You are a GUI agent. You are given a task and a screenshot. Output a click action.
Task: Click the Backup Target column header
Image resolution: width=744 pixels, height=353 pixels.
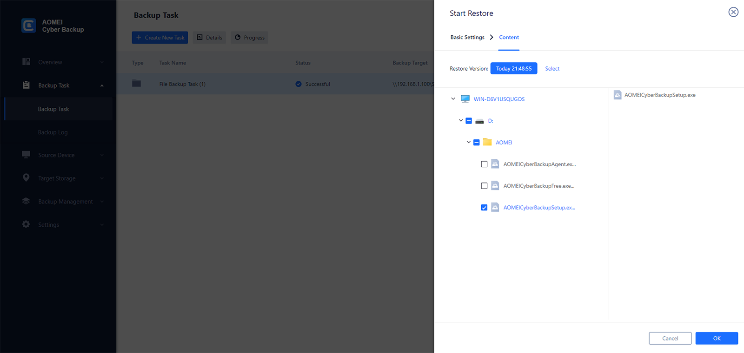410,63
